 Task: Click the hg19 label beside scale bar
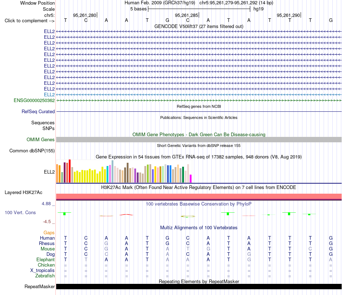pyautogui.click(x=258, y=9)
